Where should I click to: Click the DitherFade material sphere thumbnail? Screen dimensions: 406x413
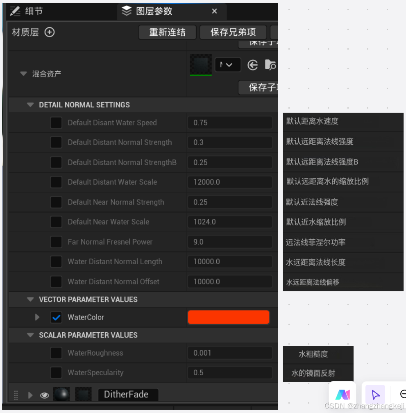[62, 394]
